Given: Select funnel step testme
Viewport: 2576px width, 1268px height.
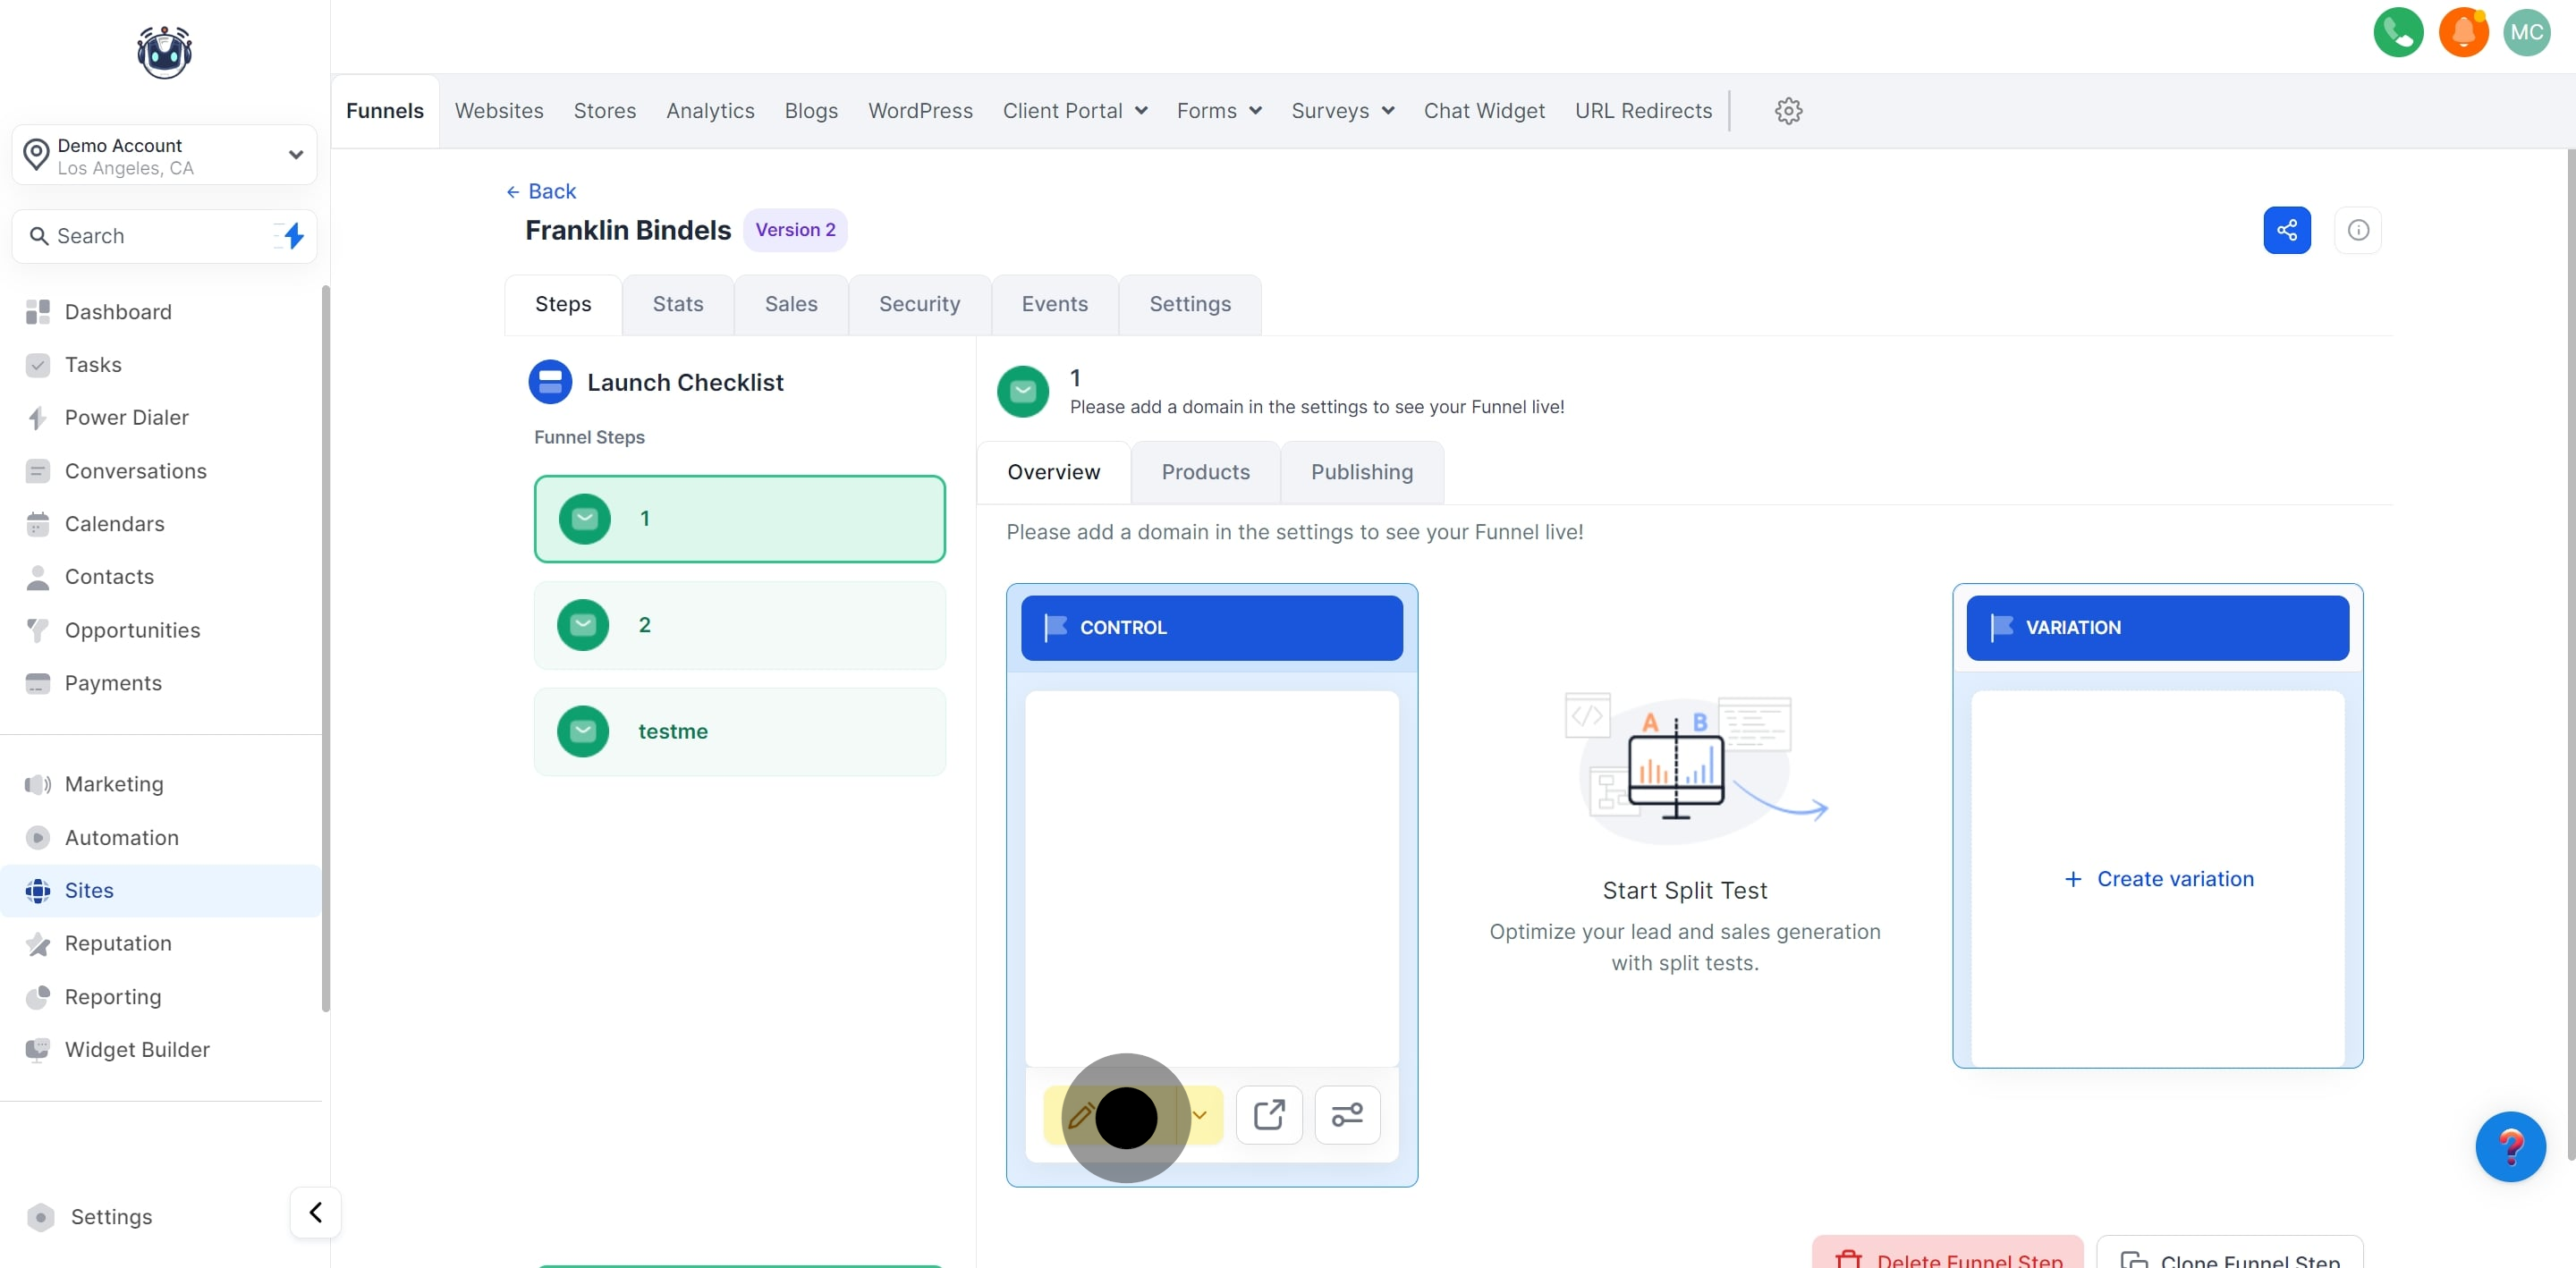Looking at the screenshot, I should click(739, 731).
